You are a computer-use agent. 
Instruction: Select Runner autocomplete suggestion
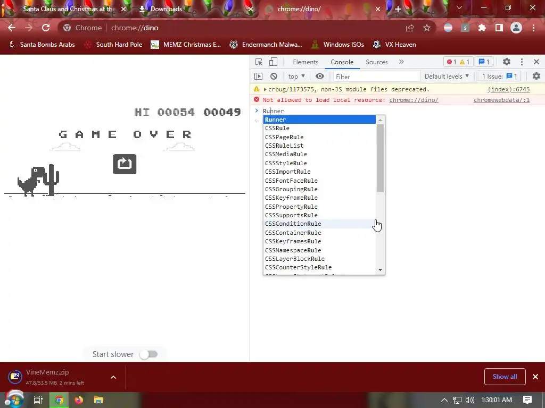click(x=319, y=120)
